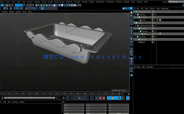Click the top white sphere icon in the vertical palette
The width and height of the screenshot is (184, 114).
pyautogui.click(x=131, y=12)
